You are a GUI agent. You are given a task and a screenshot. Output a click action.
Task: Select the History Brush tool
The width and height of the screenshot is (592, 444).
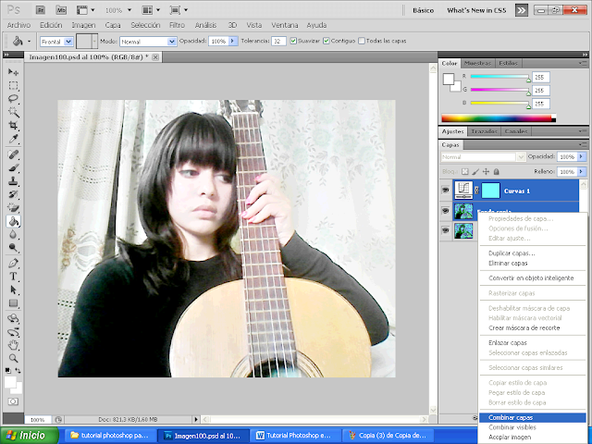tap(13, 194)
